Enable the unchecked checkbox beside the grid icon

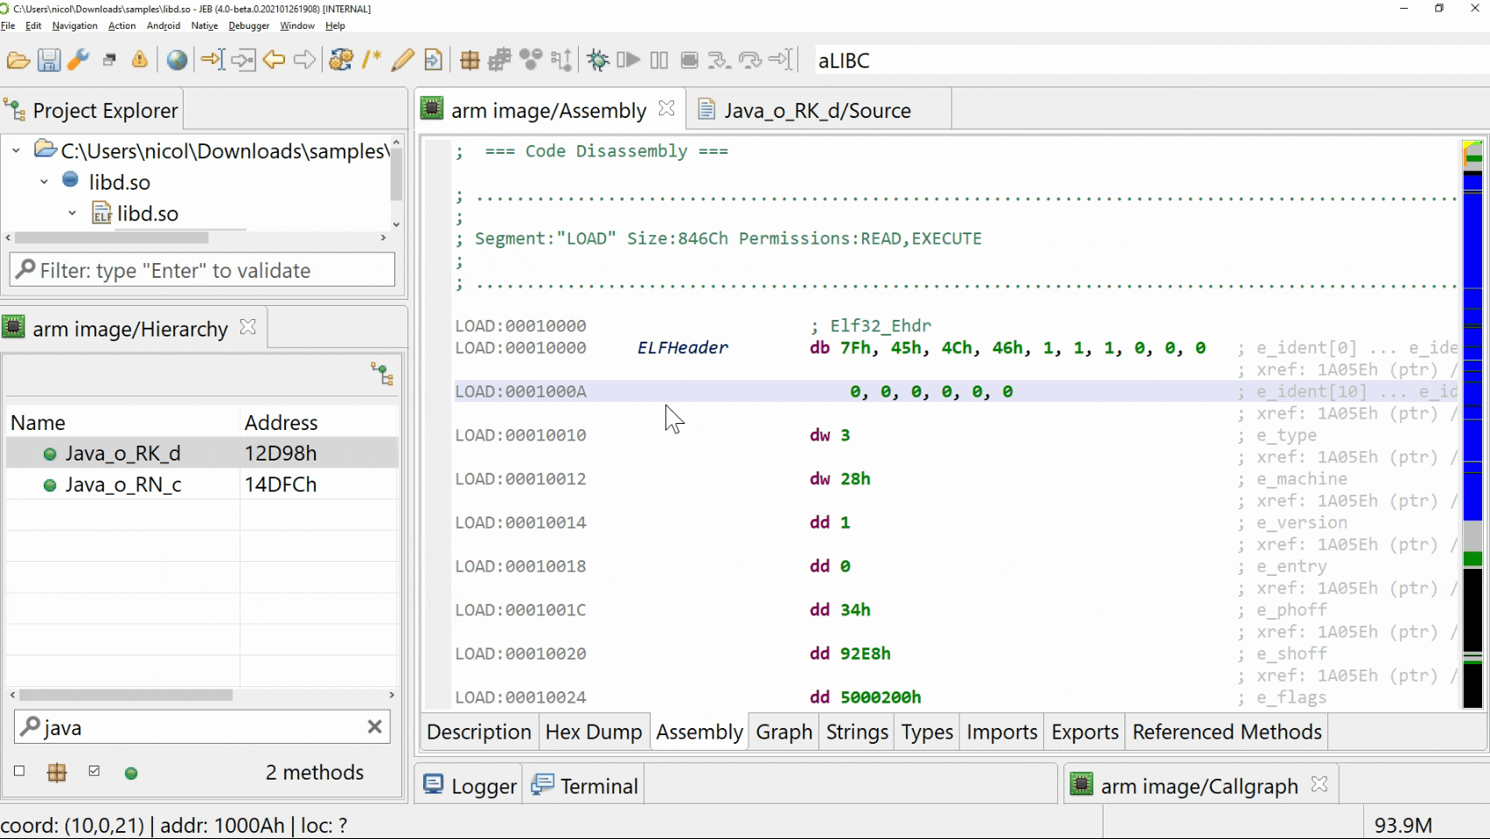click(x=19, y=771)
